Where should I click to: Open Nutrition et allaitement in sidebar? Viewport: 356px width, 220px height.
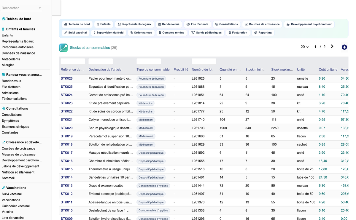[x=18, y=172]
